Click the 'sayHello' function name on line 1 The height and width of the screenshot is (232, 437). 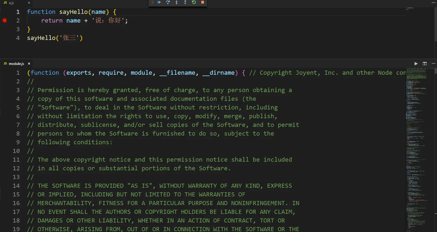74,12
